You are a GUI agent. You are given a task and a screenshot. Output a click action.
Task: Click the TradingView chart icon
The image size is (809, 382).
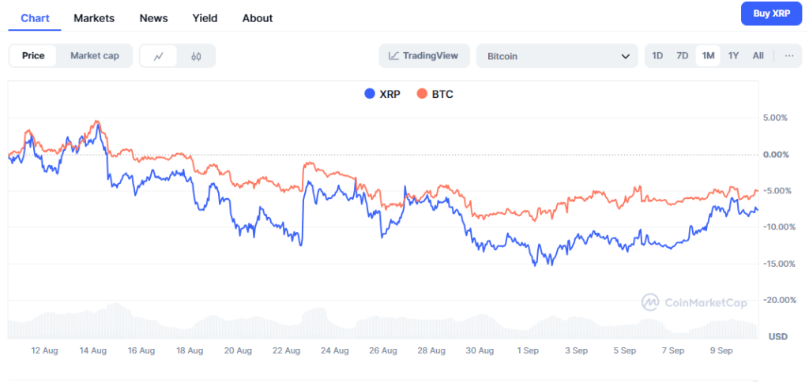click(x=393, y=56)
